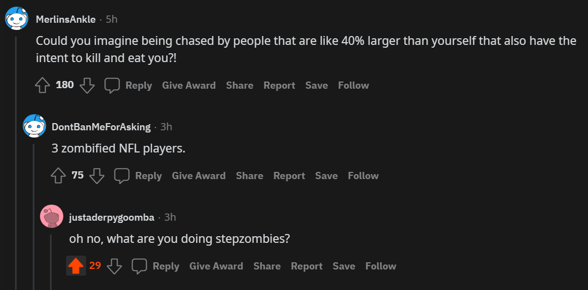Image resolution: width=588 pixels, height=290 pixels.
Task: Share the zombified NFL players comment
Action: click(249, 176)
